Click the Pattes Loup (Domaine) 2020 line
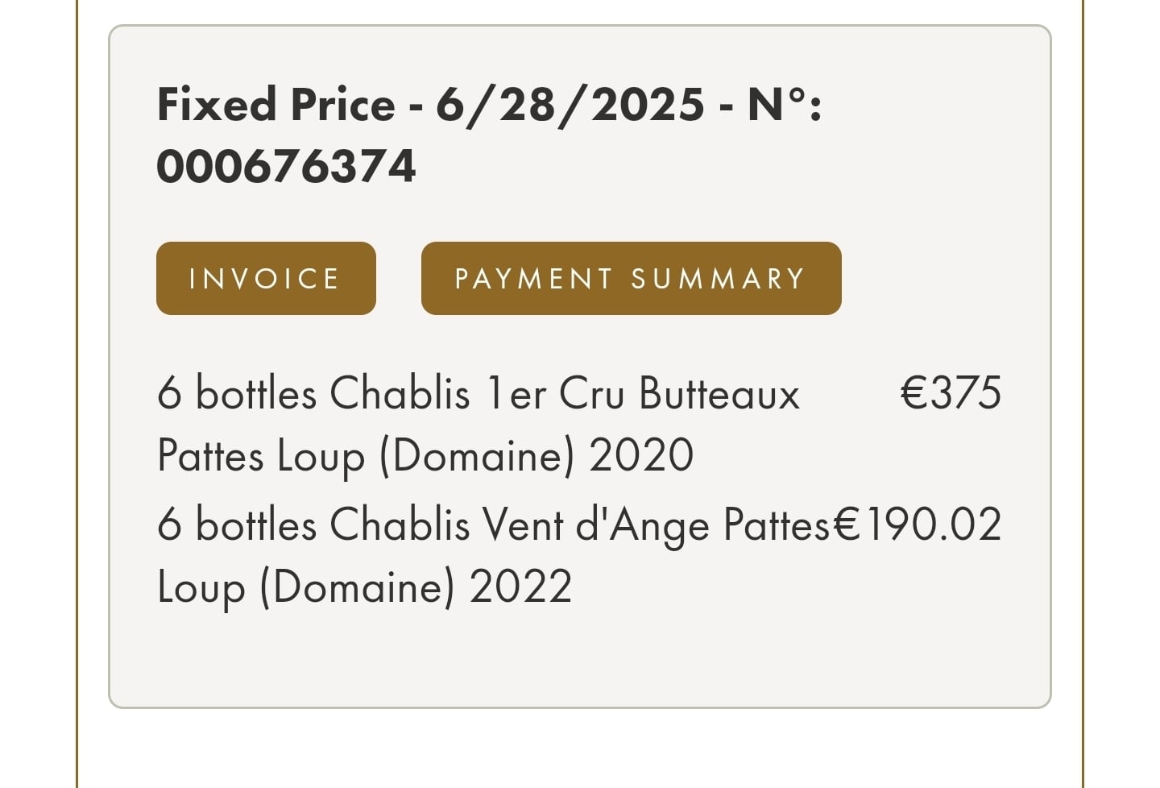This screenshot has width=1160, height=788. point(425,456)
